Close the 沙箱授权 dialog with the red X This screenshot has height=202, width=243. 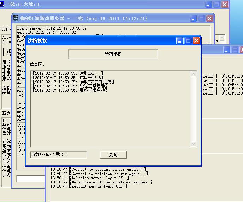click(196, 40)
